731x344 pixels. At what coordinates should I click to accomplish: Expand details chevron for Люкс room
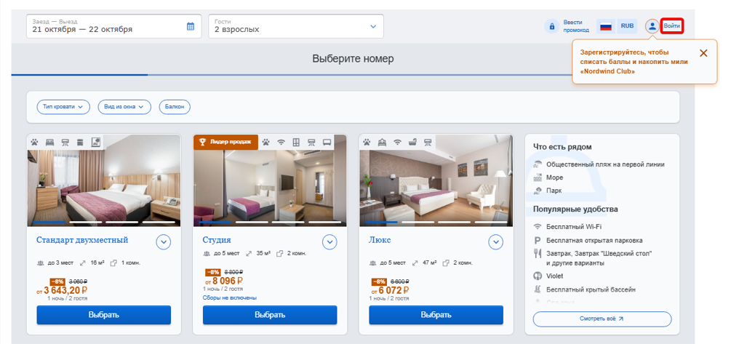coord(495,242)
